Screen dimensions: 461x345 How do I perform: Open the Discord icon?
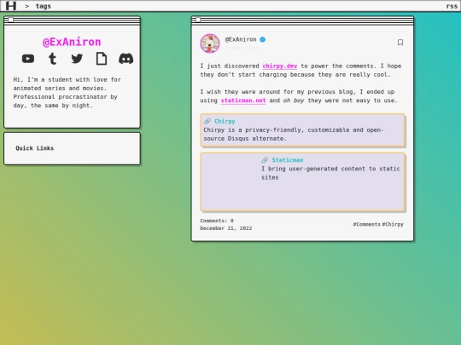click(x=125, y=59)
